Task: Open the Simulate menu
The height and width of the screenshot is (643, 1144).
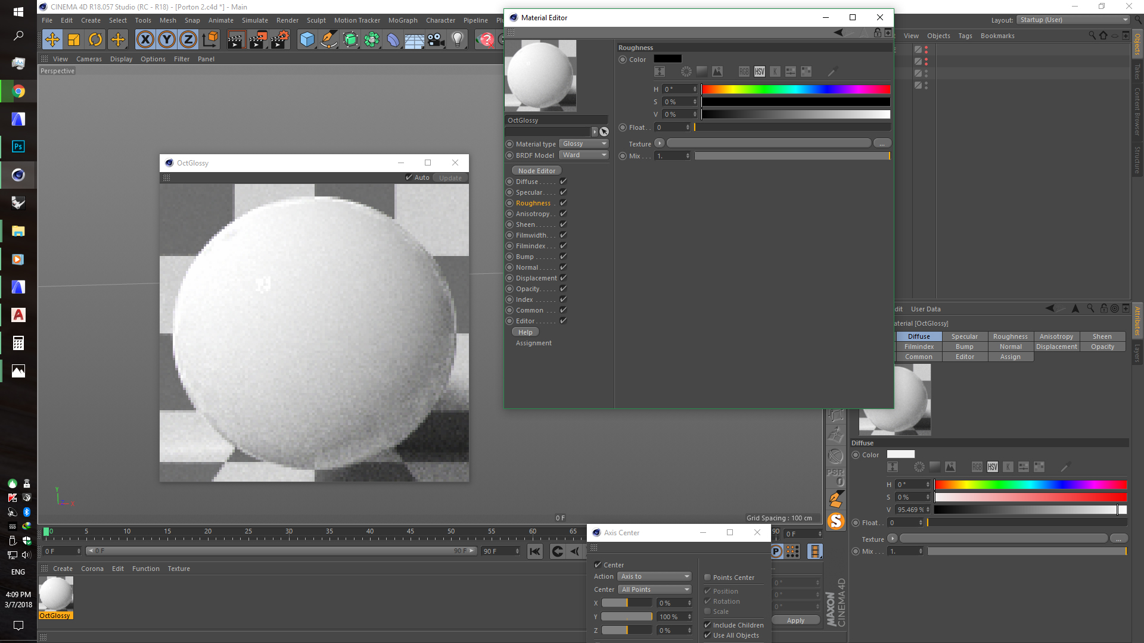Action: [x=255, y=20]
